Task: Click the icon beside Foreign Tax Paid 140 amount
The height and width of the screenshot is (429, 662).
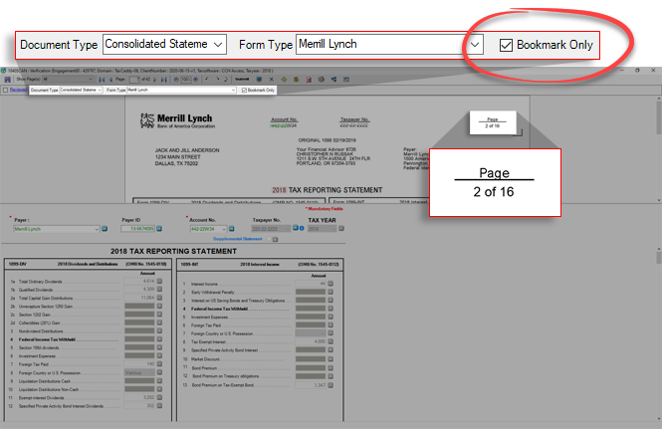Action: coord(159,364)
